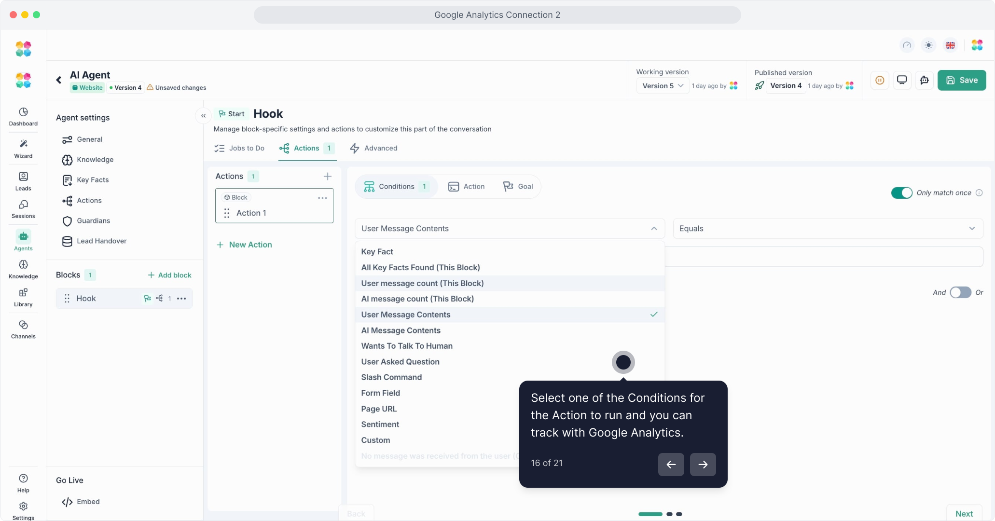Go to Leads in the sidebar
Screen dimensions: 995x521
click(23, 181)
